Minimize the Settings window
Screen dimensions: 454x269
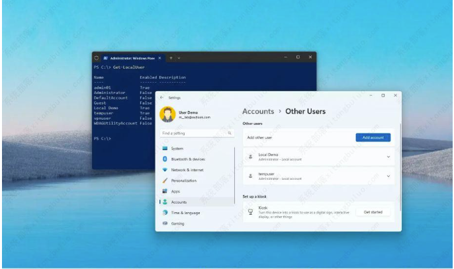click(x=371, y=95)
